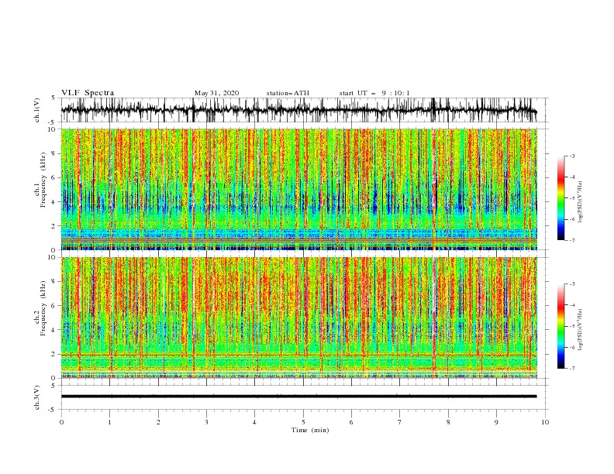Click the "-5" tick on the ch.3(V) axis
614x474 pixels.
click(x=52, y=410)
